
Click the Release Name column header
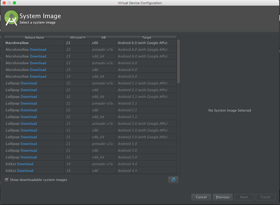(x=34, y=38)
